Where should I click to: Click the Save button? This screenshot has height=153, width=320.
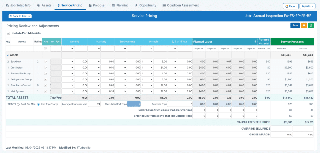[295, 26]
